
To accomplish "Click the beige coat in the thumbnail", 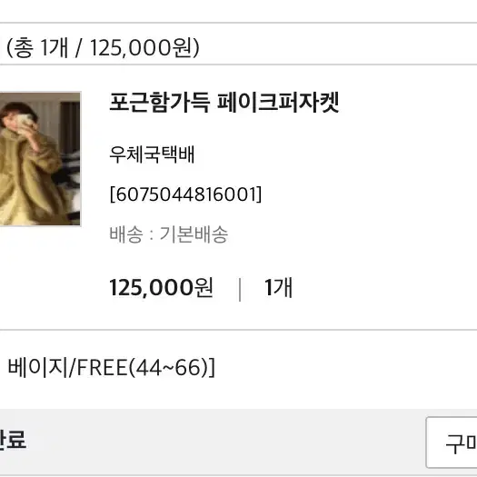I will click(x=30, y=176).
